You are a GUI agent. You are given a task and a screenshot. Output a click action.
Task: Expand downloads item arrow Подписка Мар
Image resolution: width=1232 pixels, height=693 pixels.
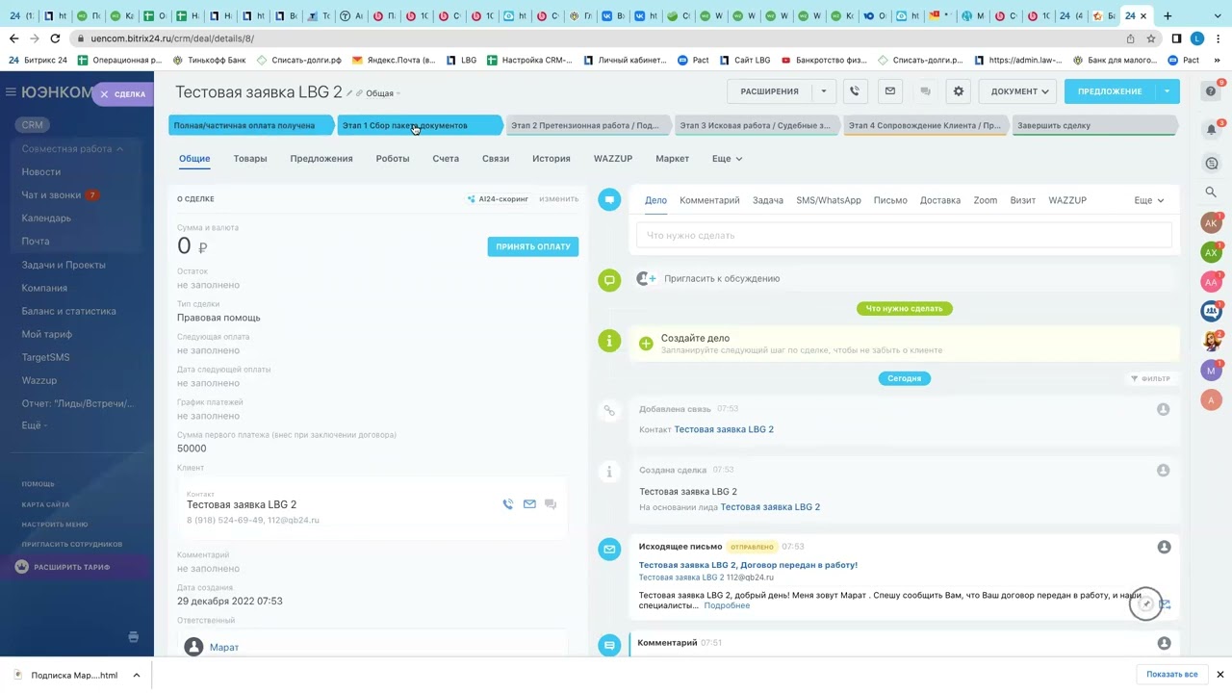[137, 676]
